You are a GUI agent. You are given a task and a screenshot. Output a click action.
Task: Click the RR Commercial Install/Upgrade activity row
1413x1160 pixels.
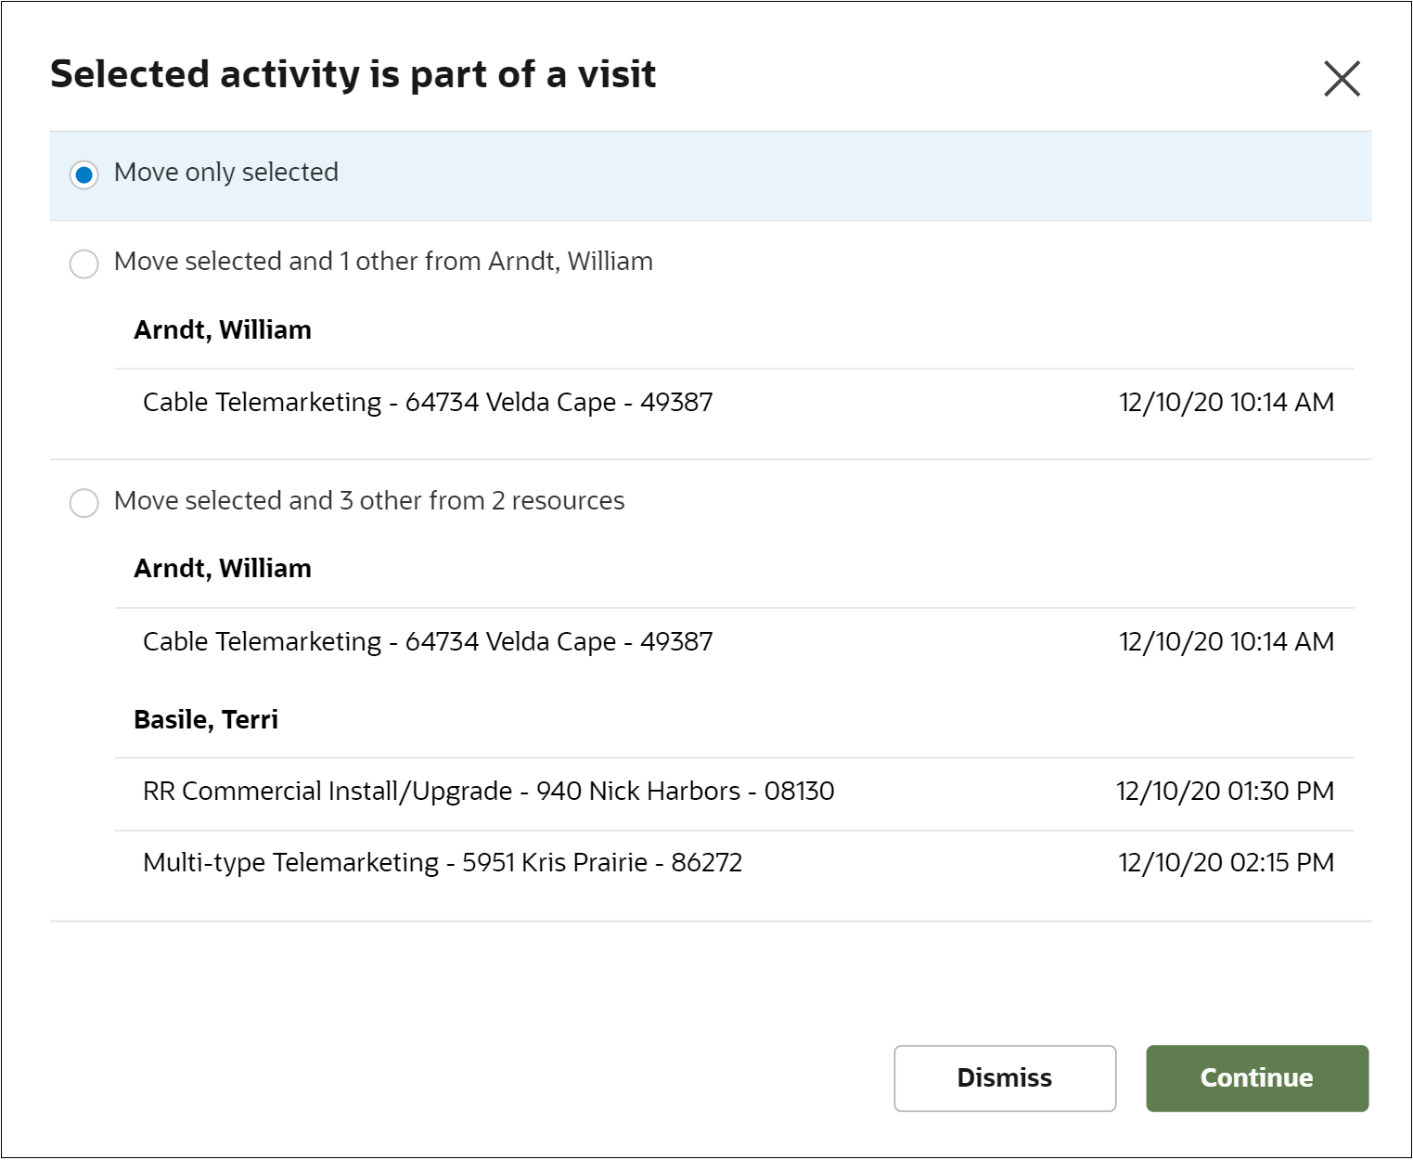pos(488,792)
